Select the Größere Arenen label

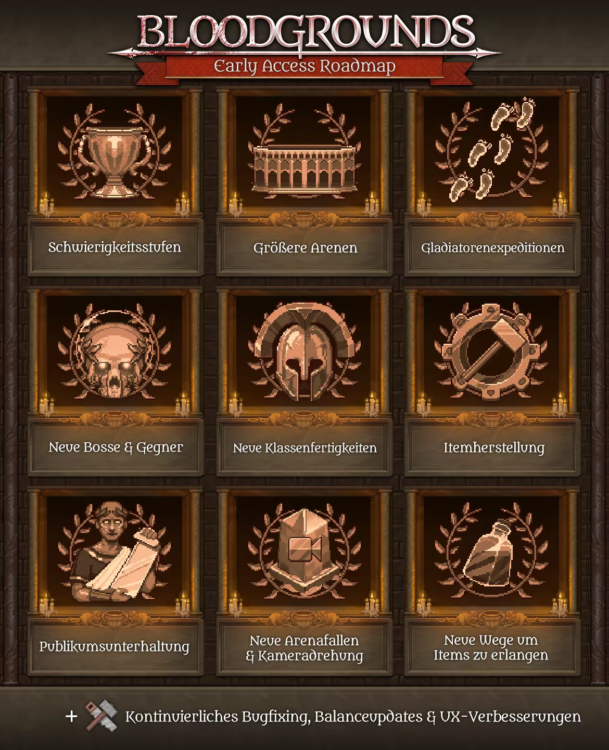coord(305,248)
